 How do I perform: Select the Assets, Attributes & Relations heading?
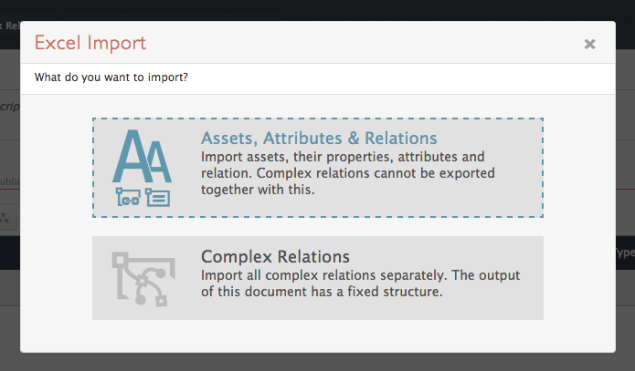pyautogui.click(x=319, y=139)
